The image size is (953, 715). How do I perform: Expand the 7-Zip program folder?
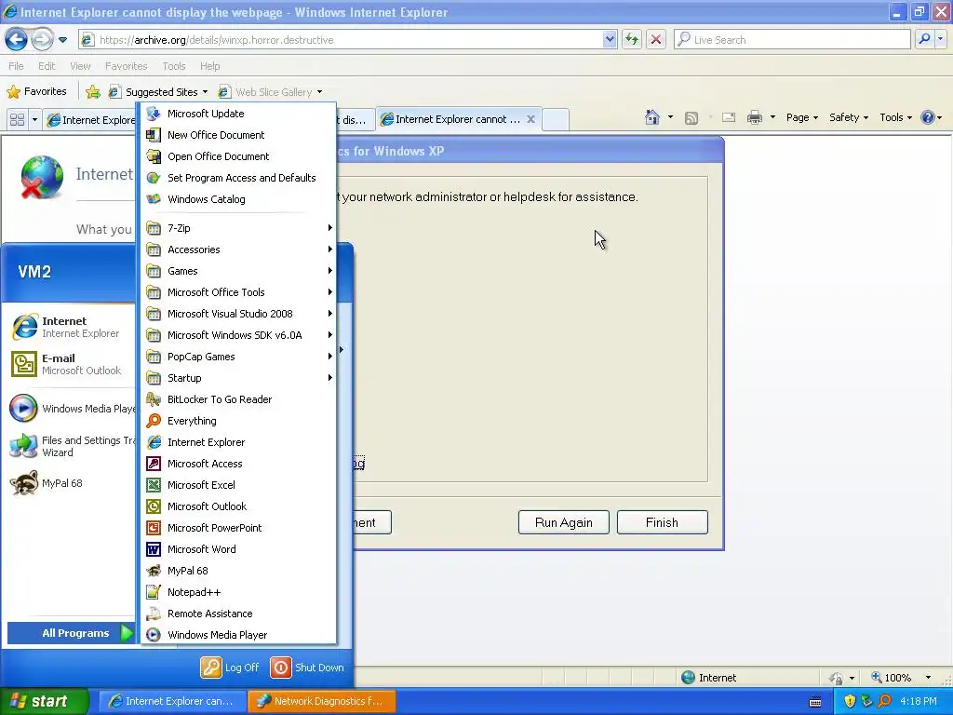(x=238, y=228)
